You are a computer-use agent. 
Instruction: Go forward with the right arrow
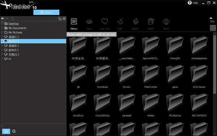point(7,18)
